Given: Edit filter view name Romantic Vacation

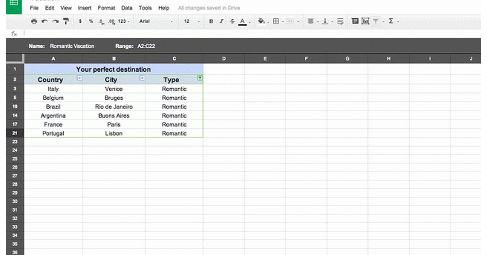Looking at the screenshot, I should pos(72,46).
